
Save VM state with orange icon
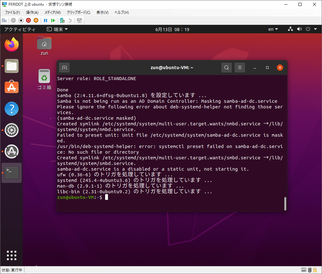(36, 20)
